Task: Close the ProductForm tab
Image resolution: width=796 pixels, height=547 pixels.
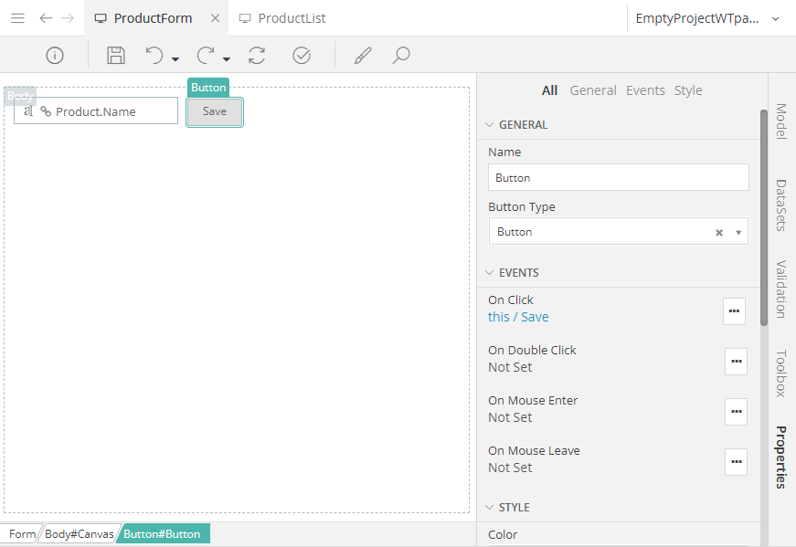Action: pyautogui.click(x=215, y=18)
